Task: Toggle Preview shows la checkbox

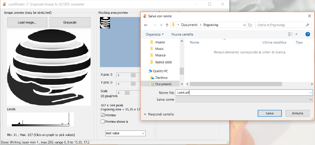Action: coord(102,121)
